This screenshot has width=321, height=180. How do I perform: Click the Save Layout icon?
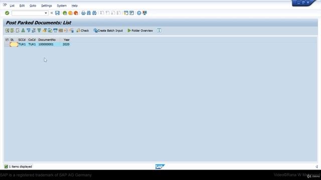tap(71, 30)
